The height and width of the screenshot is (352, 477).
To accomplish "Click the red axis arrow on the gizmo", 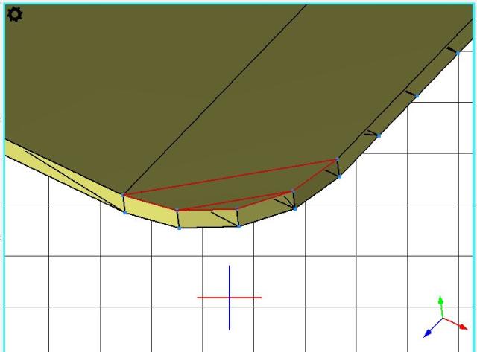I will [461, 324].
